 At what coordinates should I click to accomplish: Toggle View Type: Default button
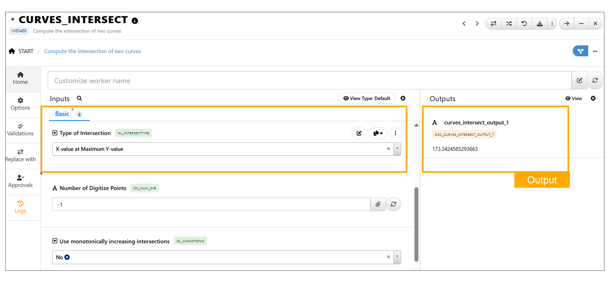pyautogui.click(x=366, y=98)
